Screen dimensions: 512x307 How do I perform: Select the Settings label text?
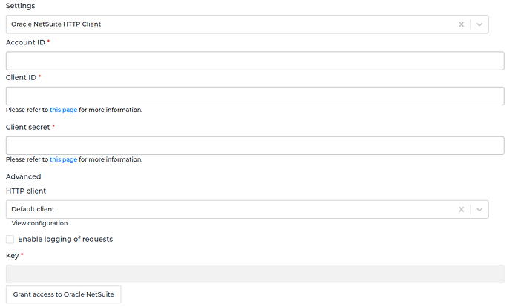click(x=20, y=6)
